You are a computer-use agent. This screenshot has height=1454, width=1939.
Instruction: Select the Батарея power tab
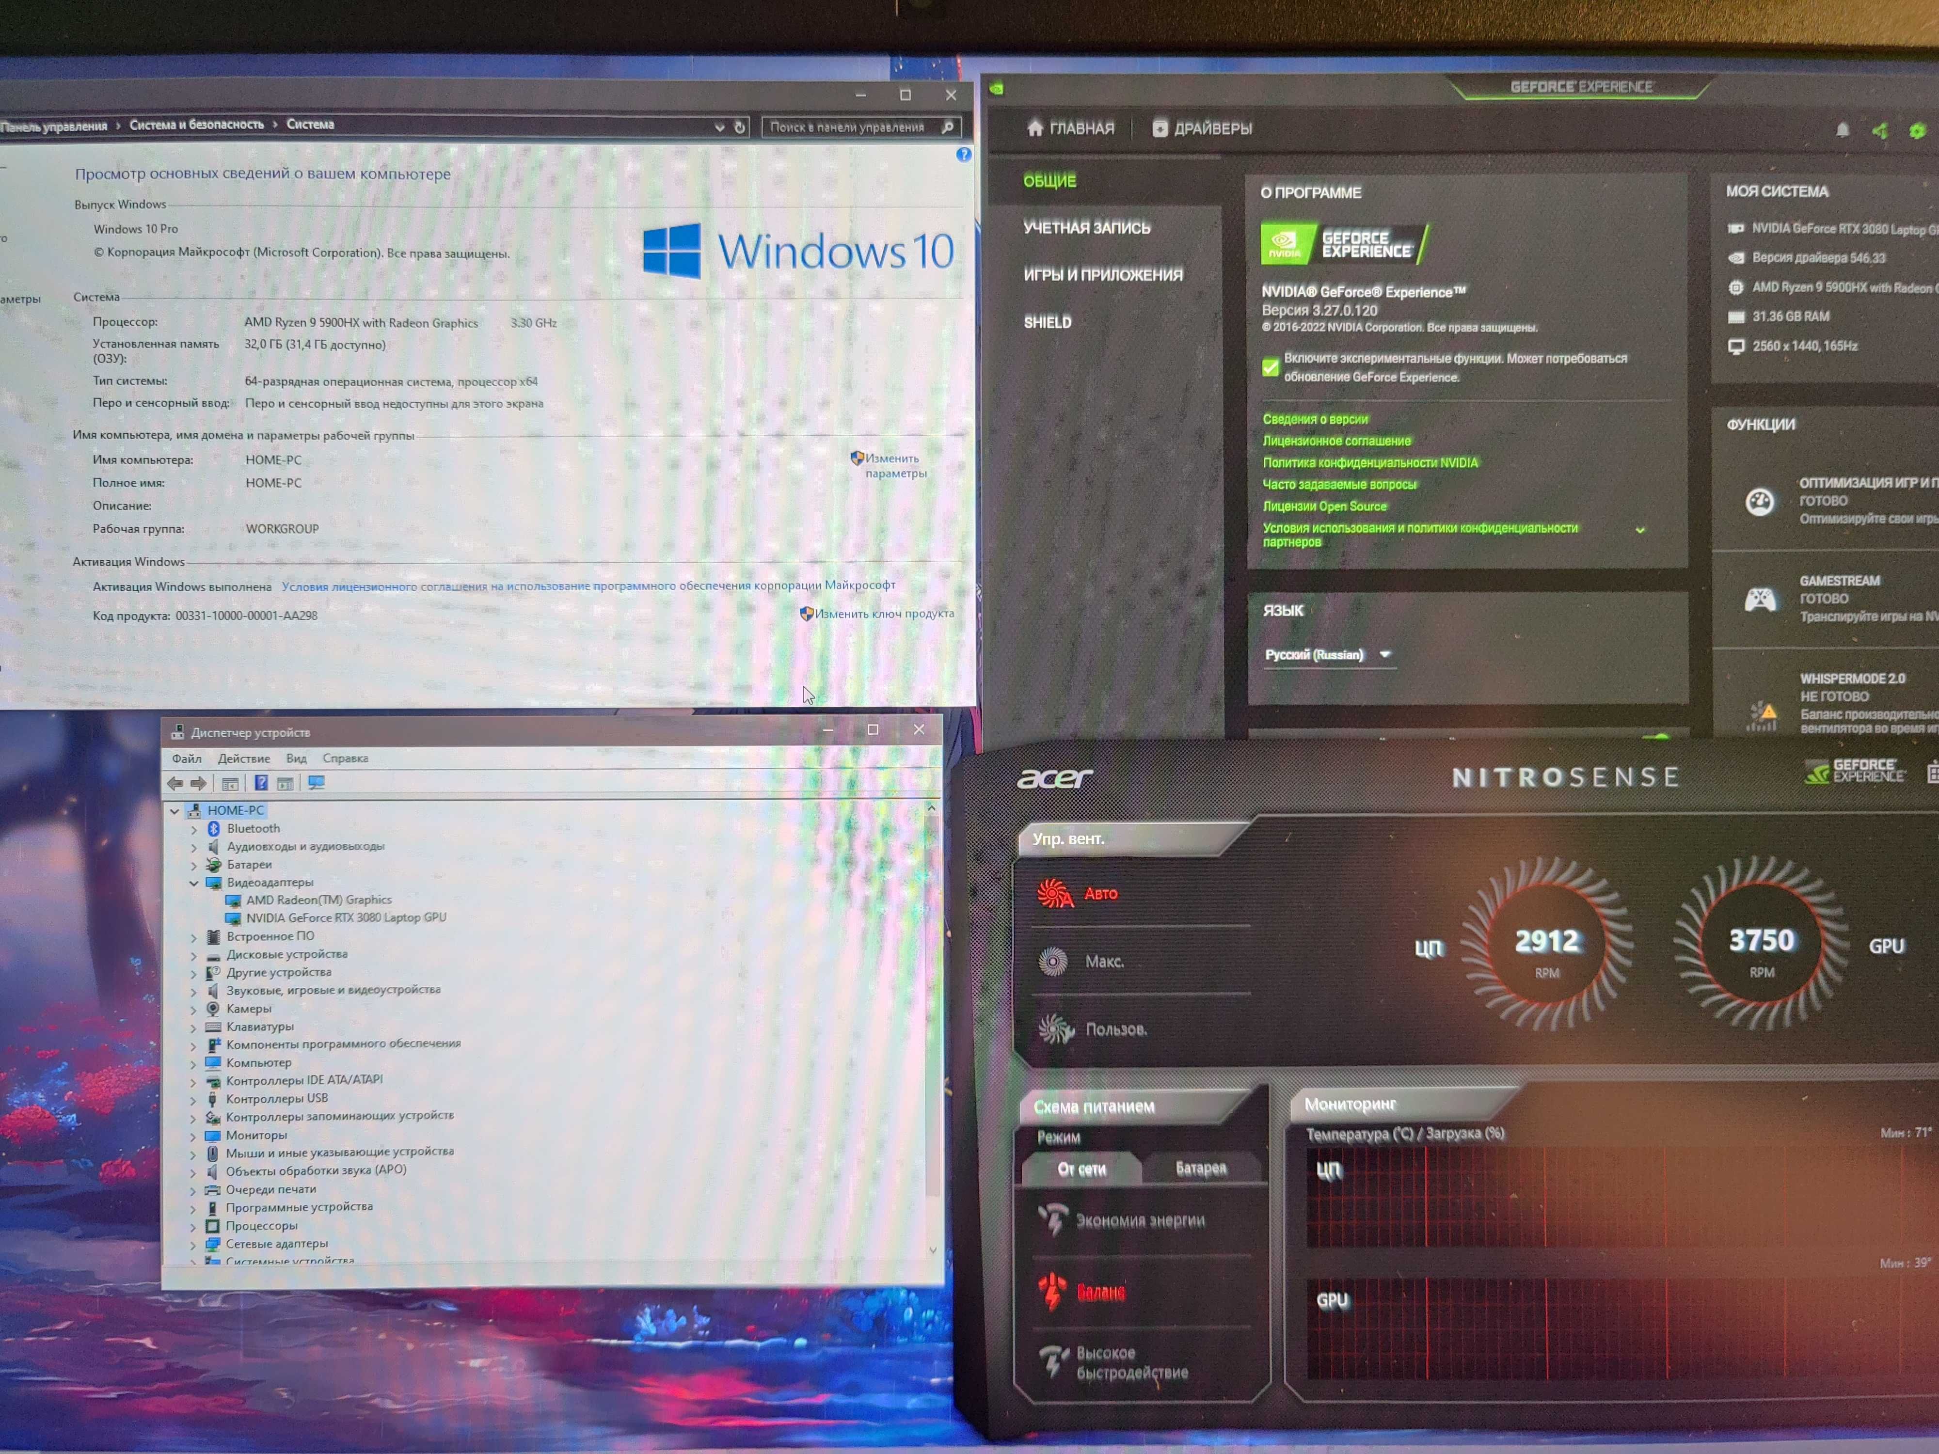1201,1168
